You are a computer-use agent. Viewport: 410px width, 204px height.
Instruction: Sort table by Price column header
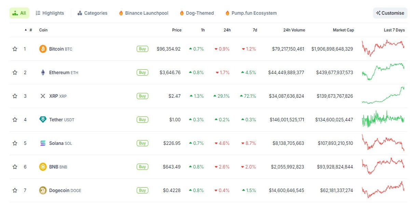[x=177, y=30]
